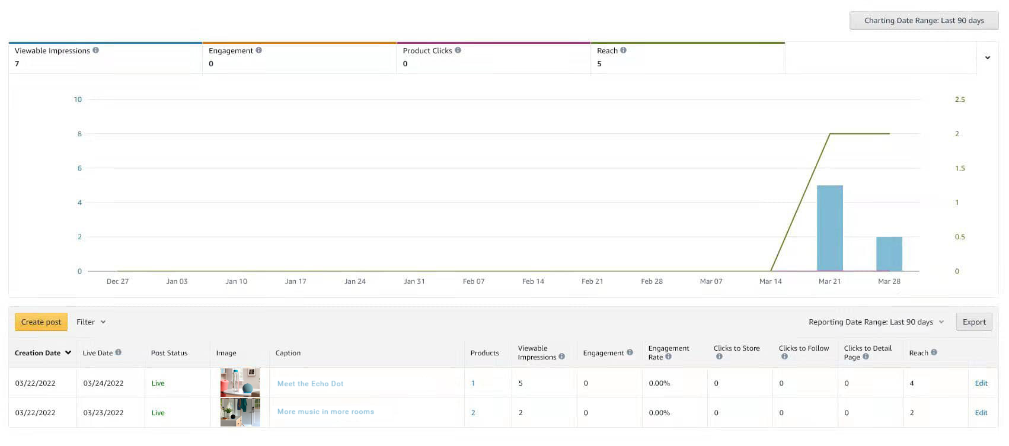The image size is (1009, 446).
Task: Click live date 03/24/2022 cell
Action: tap(103, 383)
